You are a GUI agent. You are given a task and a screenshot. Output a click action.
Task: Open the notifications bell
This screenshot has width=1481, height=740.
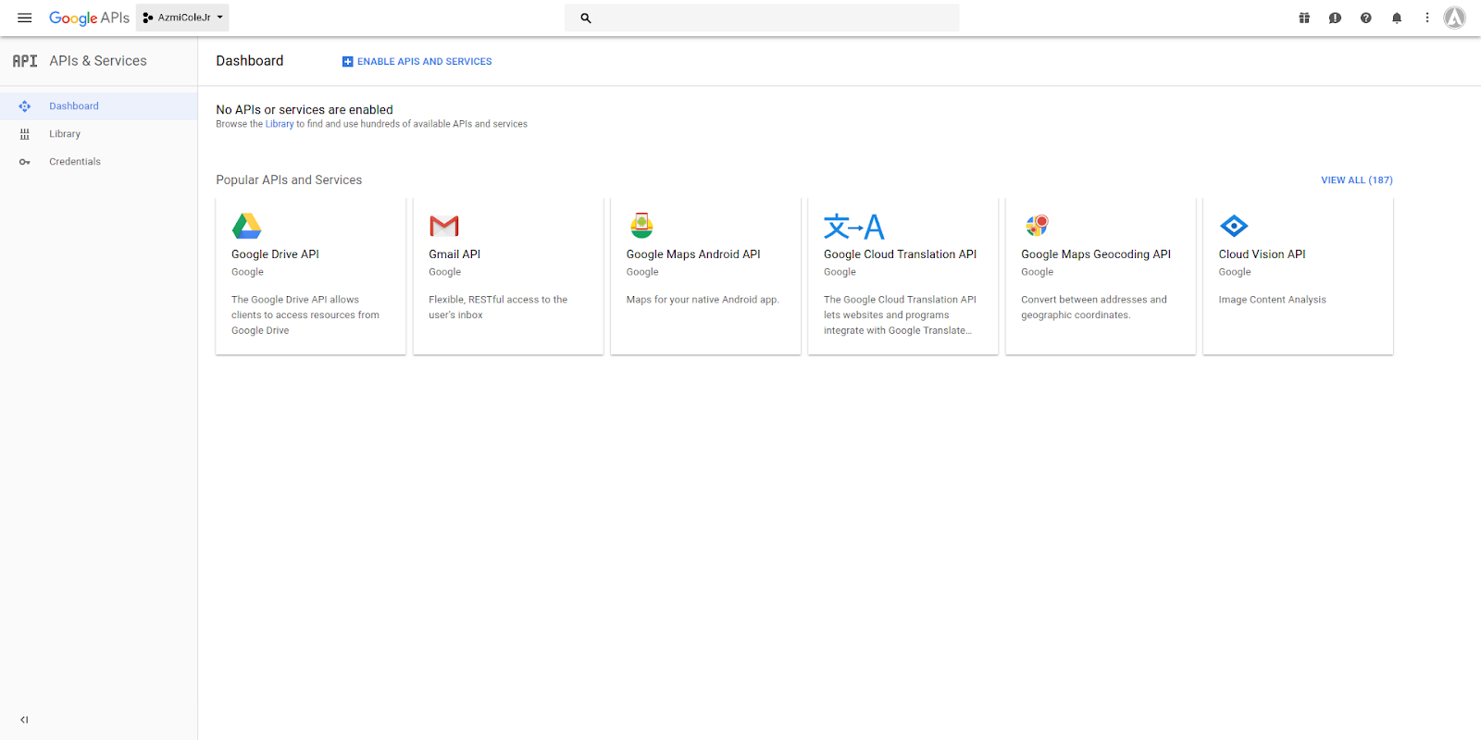(x=1397, y=18)
